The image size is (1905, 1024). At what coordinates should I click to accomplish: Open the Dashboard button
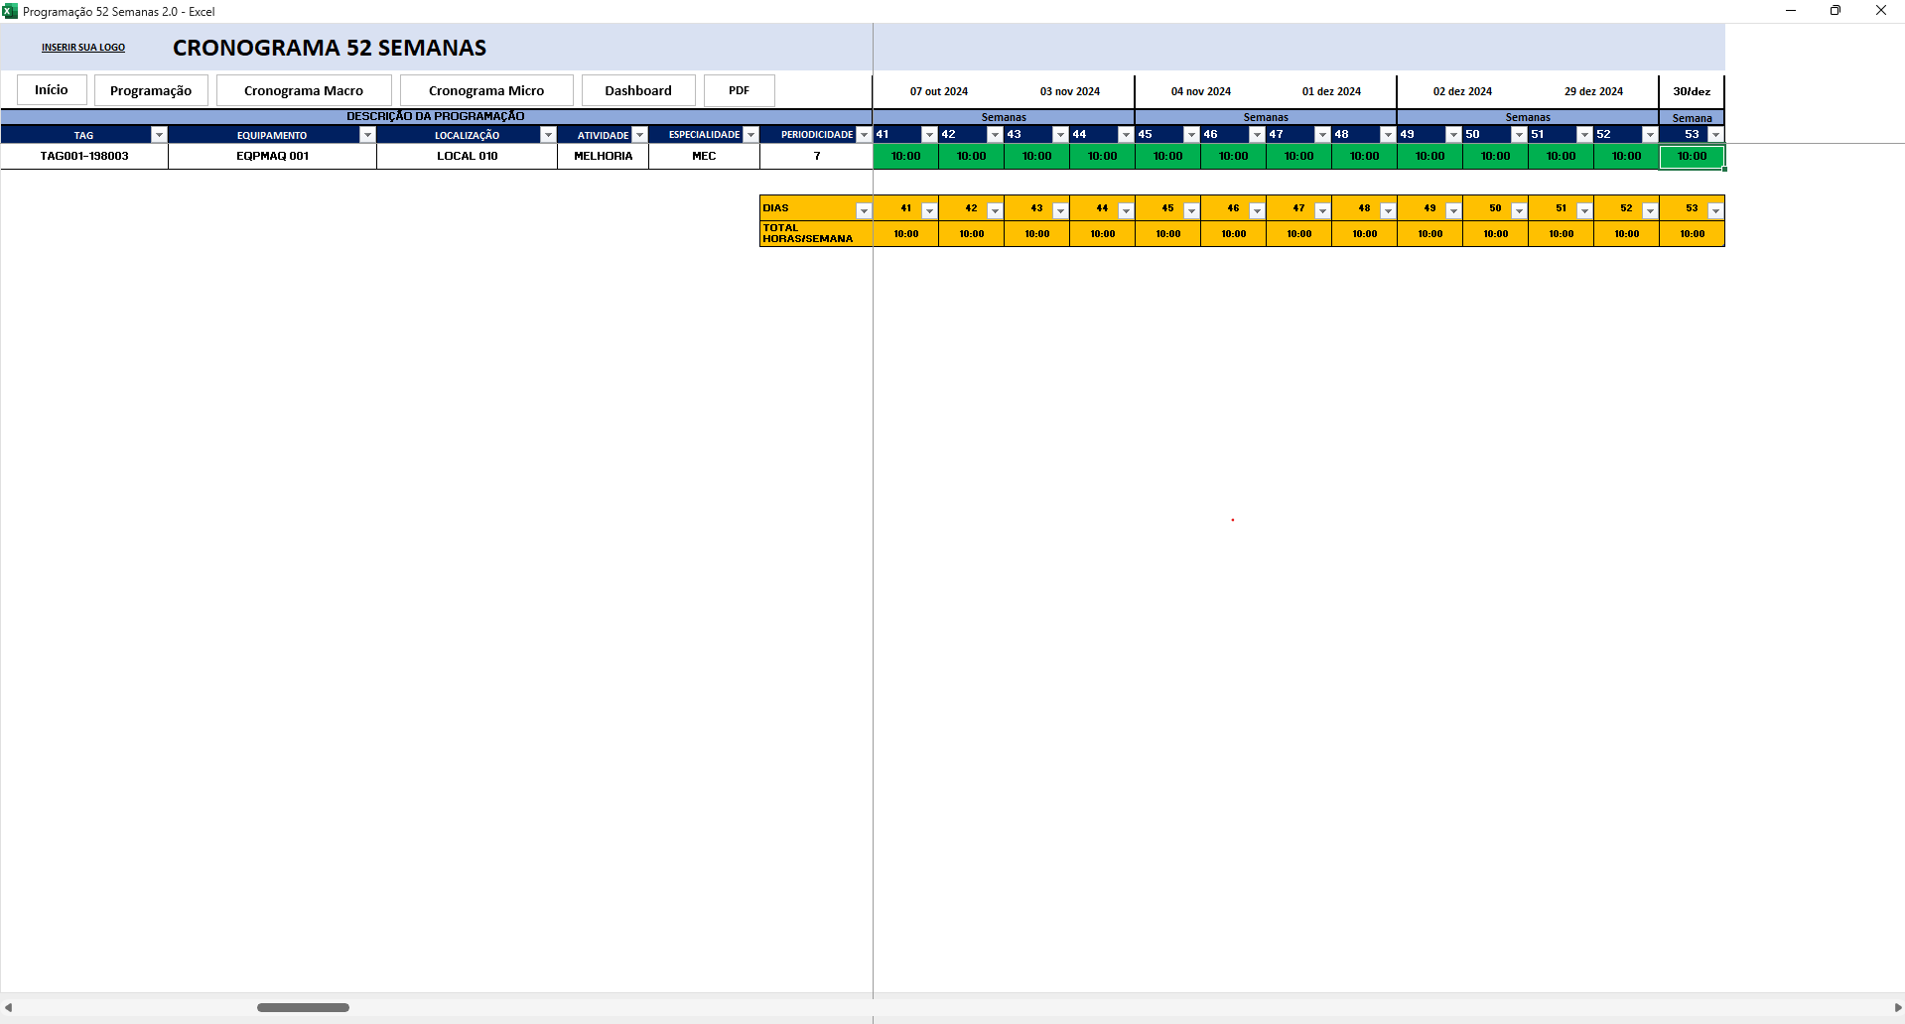click(x=638, y=90)
